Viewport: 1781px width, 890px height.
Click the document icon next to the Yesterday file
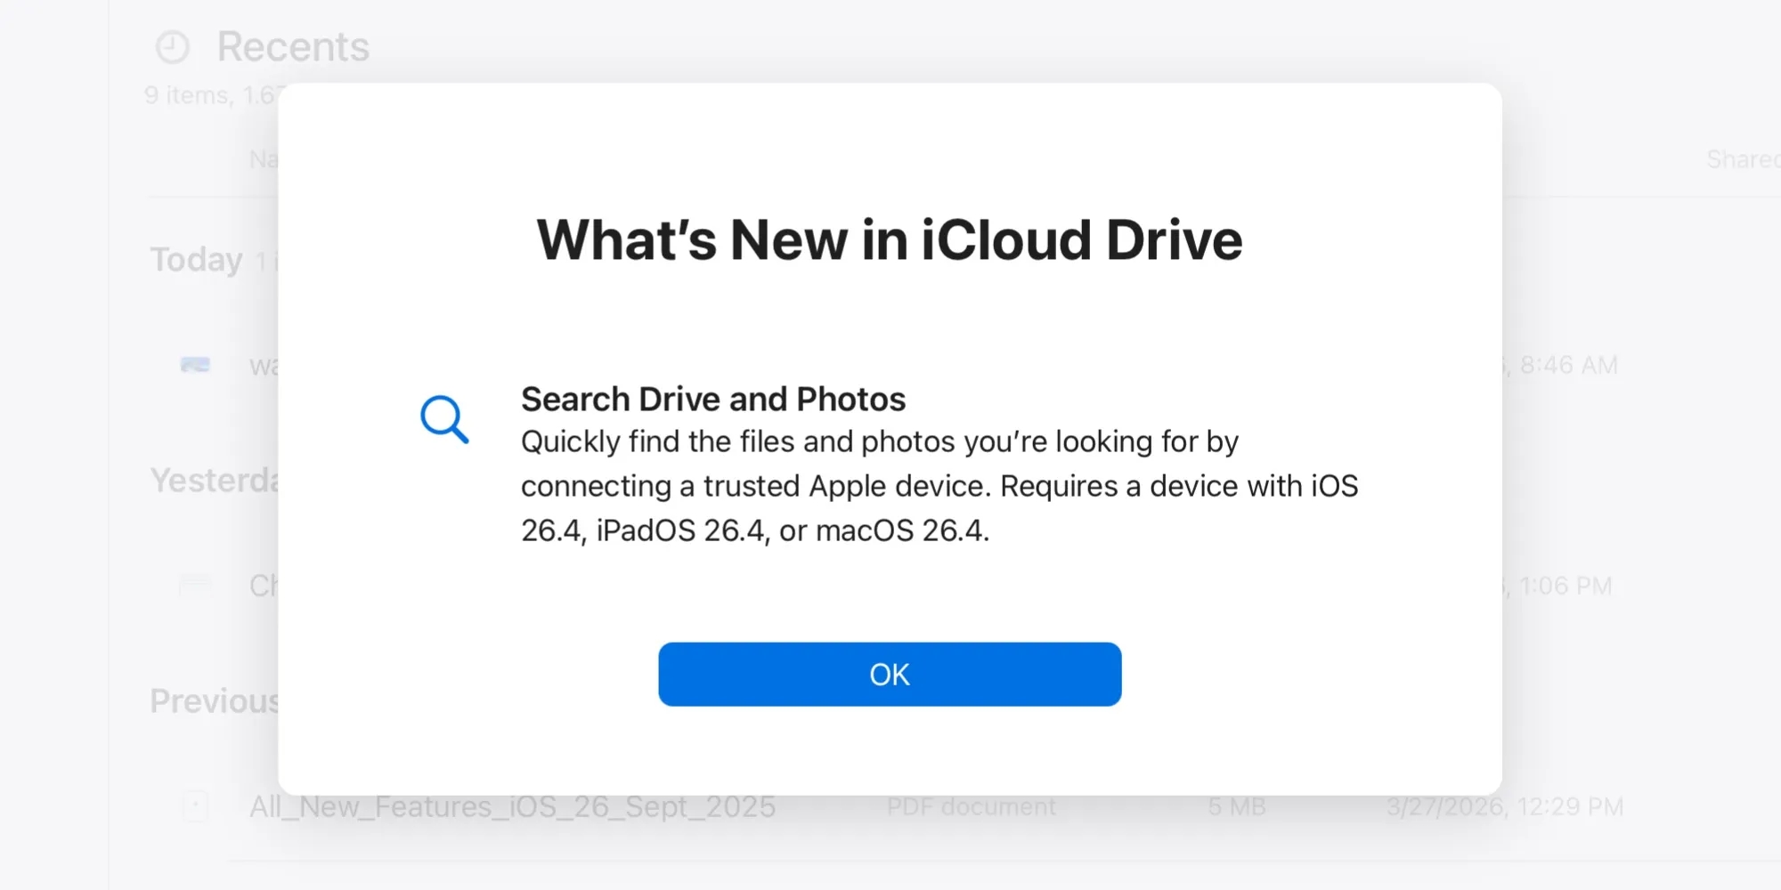[195, 585]
